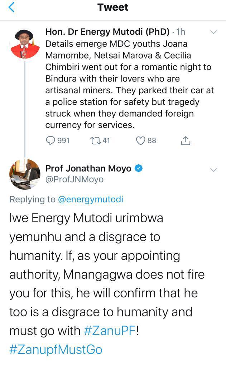
Task: Open Prof Jonathan Moyo's profile picture
Action: click(x=24, y=174)
